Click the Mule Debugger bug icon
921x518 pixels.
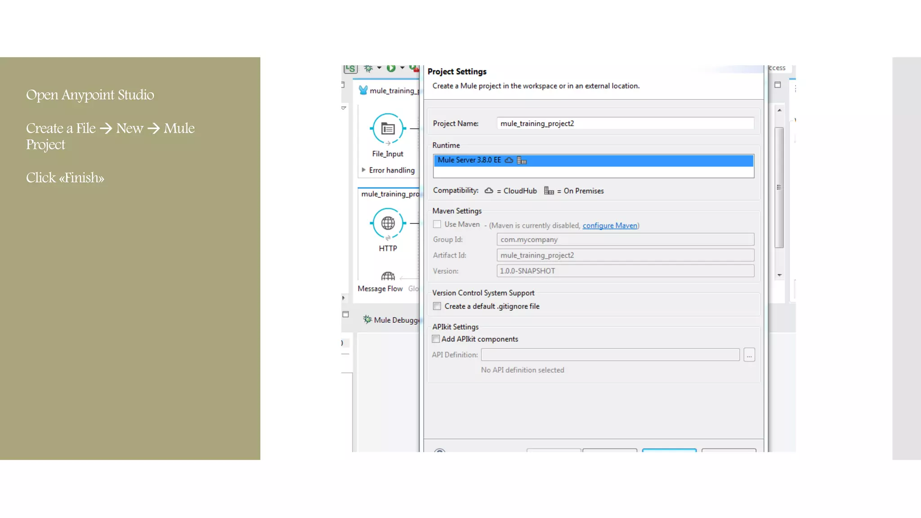point(367,319)
